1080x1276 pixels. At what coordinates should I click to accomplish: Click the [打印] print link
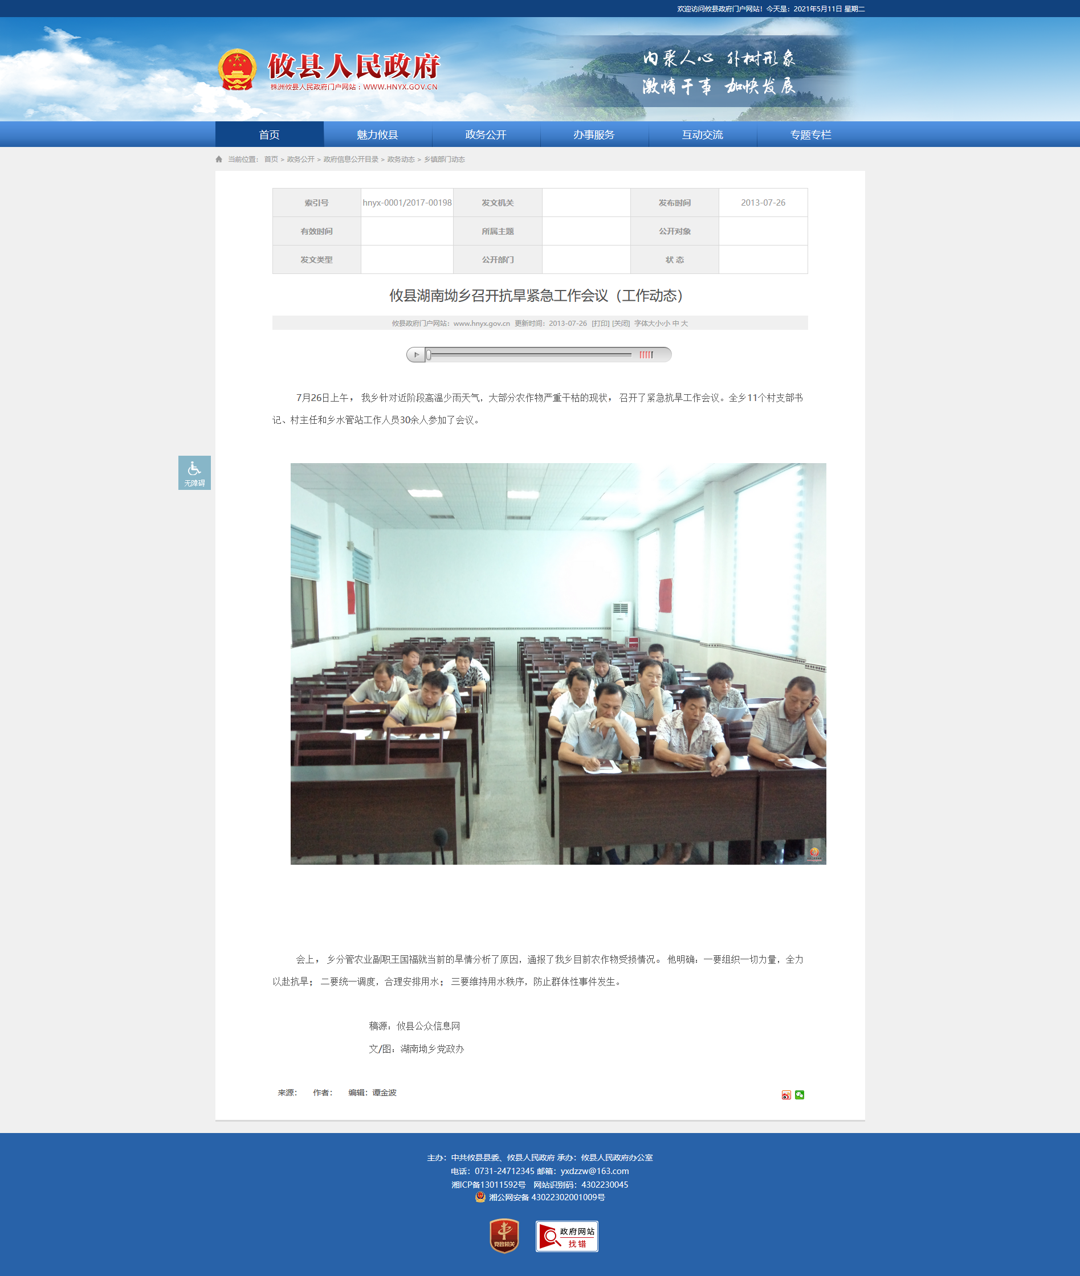[x=600, y=323]
